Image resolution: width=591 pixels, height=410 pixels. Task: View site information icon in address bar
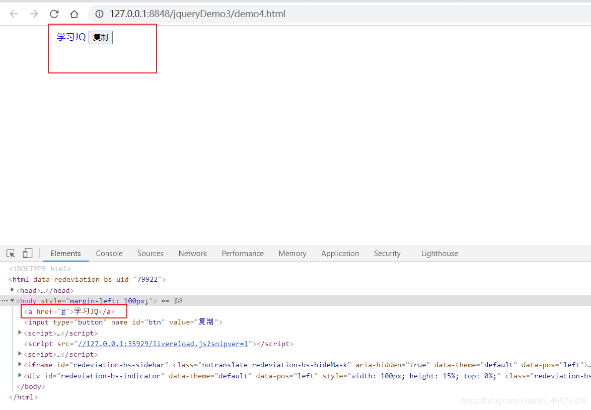[99, 14]
